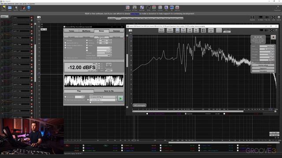
Task: Switch generator to Sweeps tab
Action: [x=116, y=31]
